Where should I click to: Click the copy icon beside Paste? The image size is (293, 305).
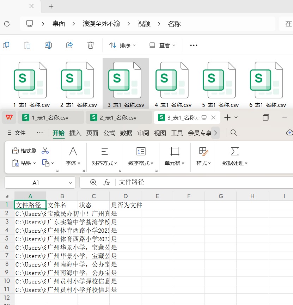pos(46,163)
